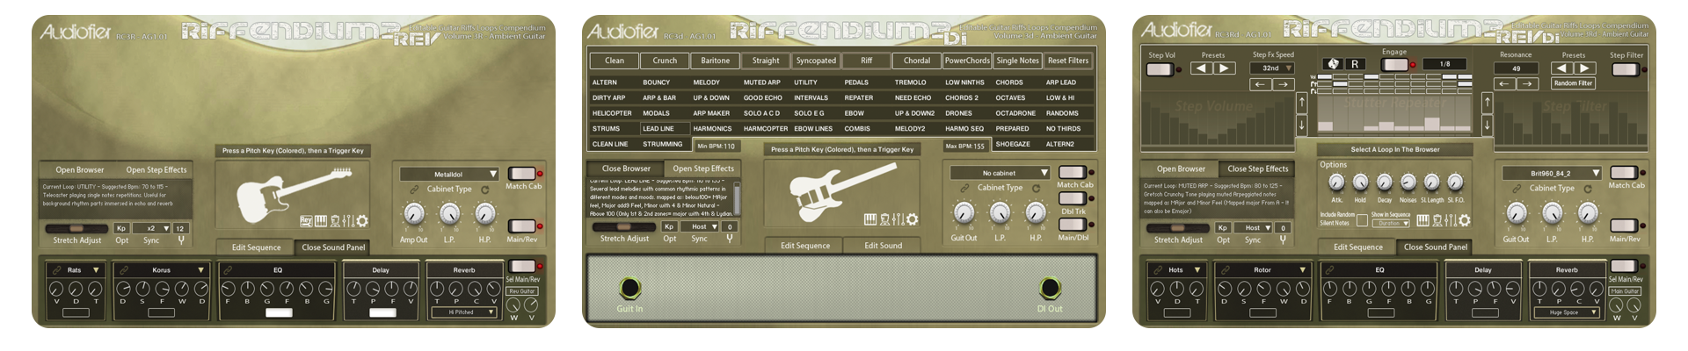Screen dimensions: 1688x351
Task: Toggle Main/Rev switch in the REV panel
Action: [521, 226]
